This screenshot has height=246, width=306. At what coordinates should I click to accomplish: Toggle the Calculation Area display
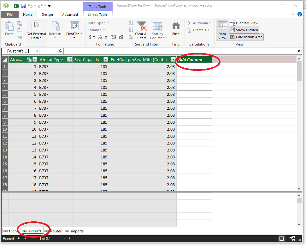[x=246, y=37]
